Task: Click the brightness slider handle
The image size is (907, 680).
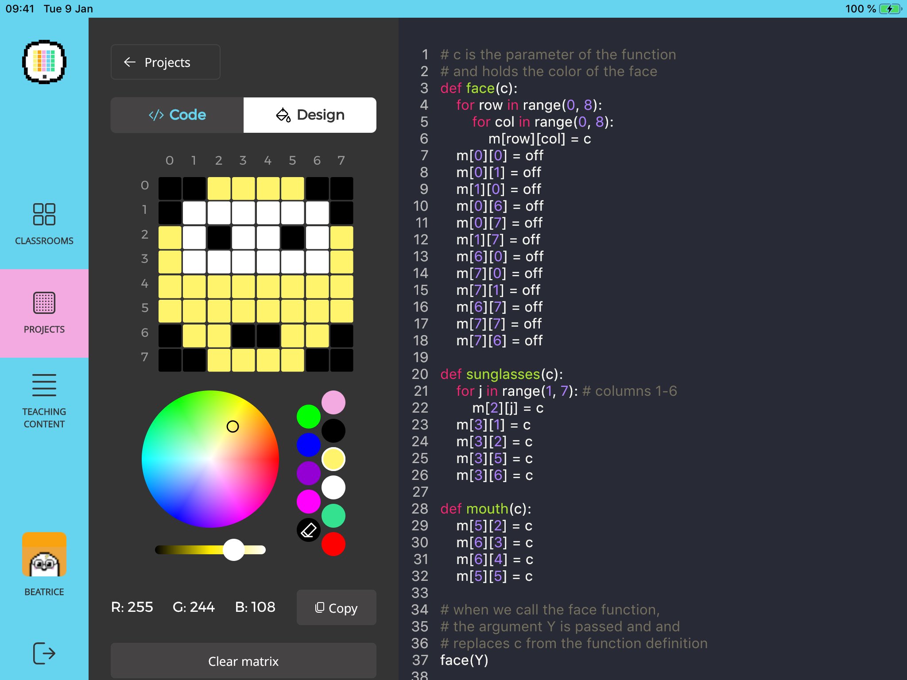Action: [x=233, y=550]
